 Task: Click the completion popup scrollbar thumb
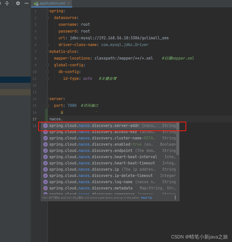click(177, 139)
